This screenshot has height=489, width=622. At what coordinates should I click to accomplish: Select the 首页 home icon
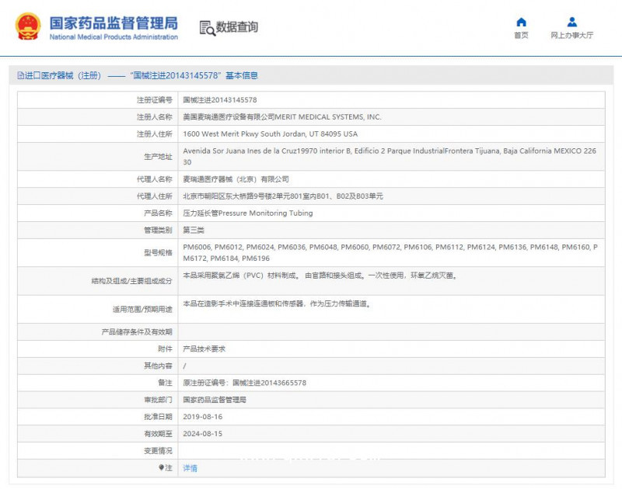(x=519, y=21)
